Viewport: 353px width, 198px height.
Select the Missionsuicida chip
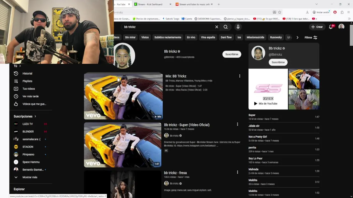255,37
